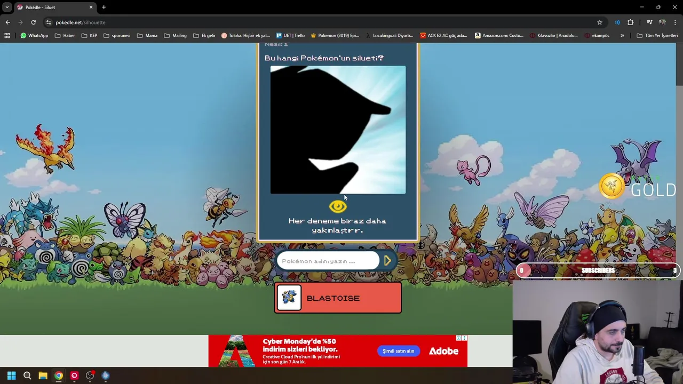
Task: Open the UET | Trello bookmark
Action: tap(290, 36)
